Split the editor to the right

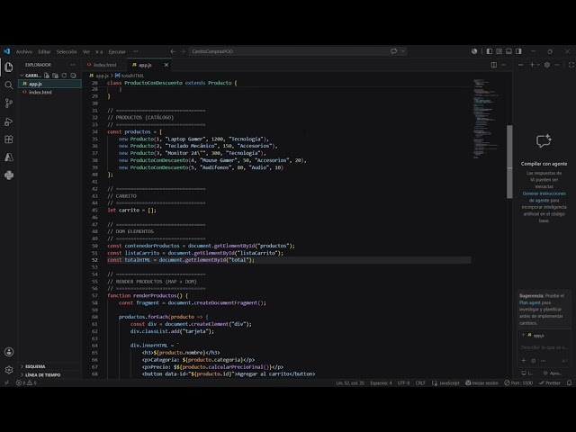click(x=494, y=65)
